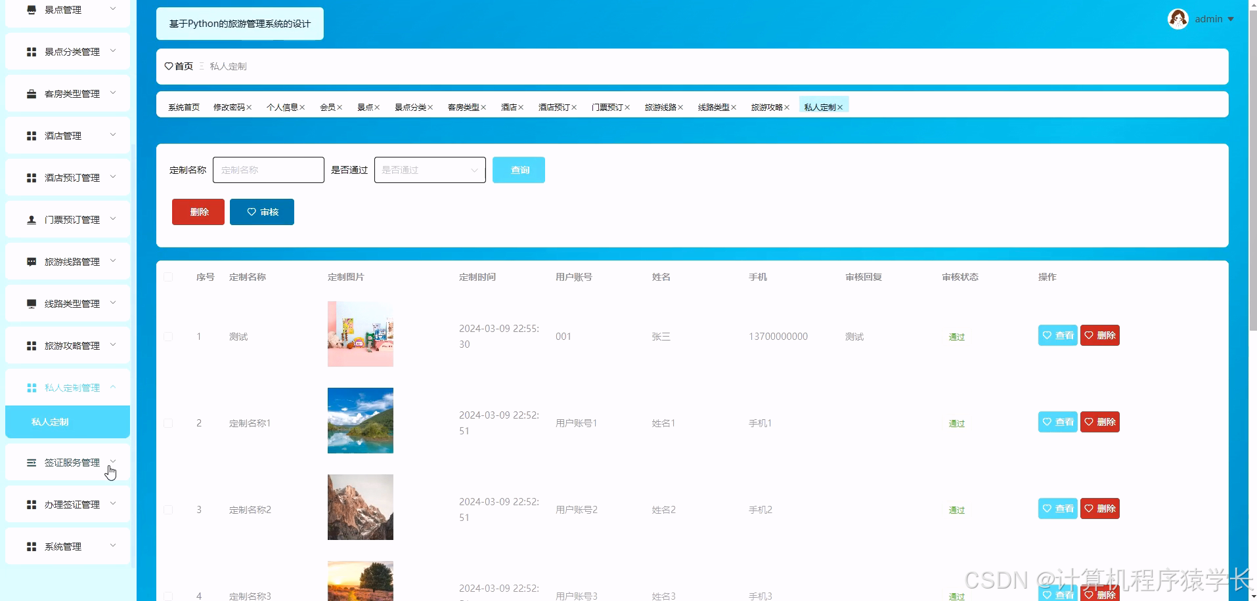The height and width of the screenshot is (601, 1257).
Task: Click the 通过 status in 定制名称1 row
Action: pos(957,424)
